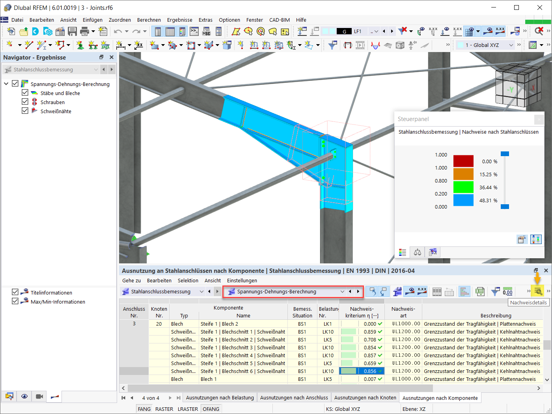Open the Selektion table menu

click(x=188, y=280)
